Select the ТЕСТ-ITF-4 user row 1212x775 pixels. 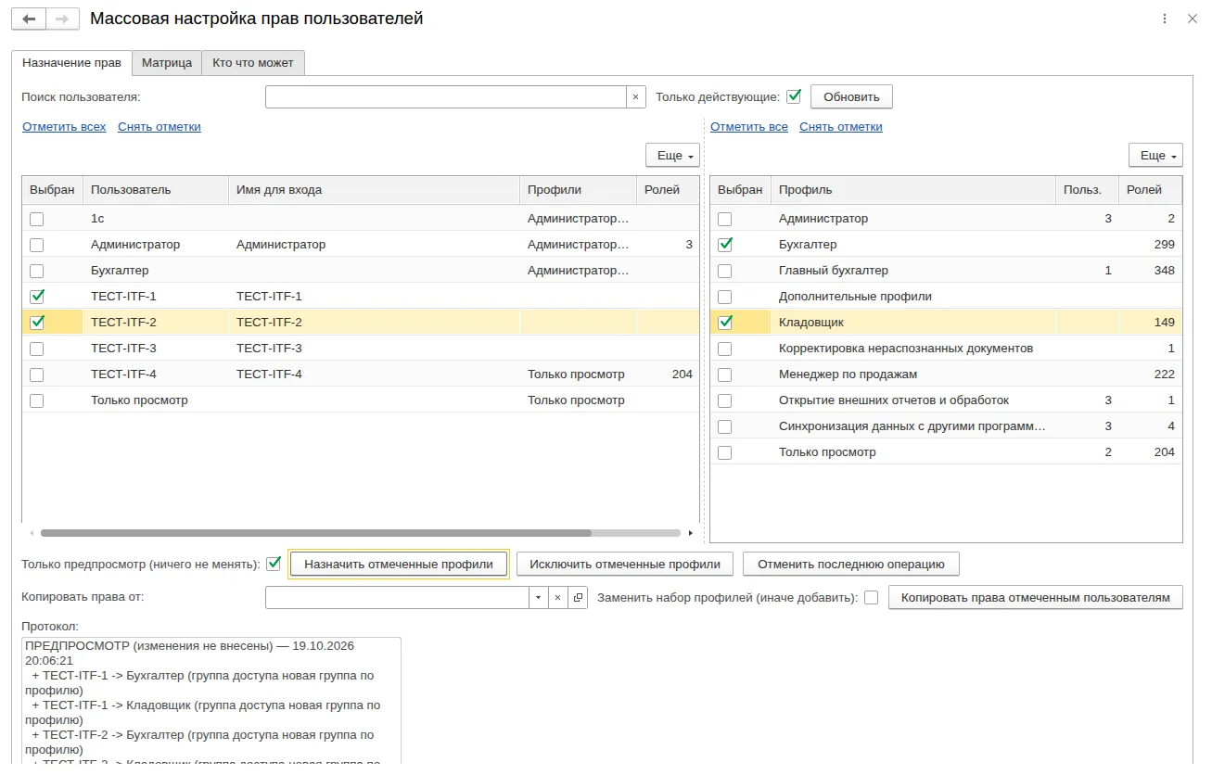[x=361, y=375]
